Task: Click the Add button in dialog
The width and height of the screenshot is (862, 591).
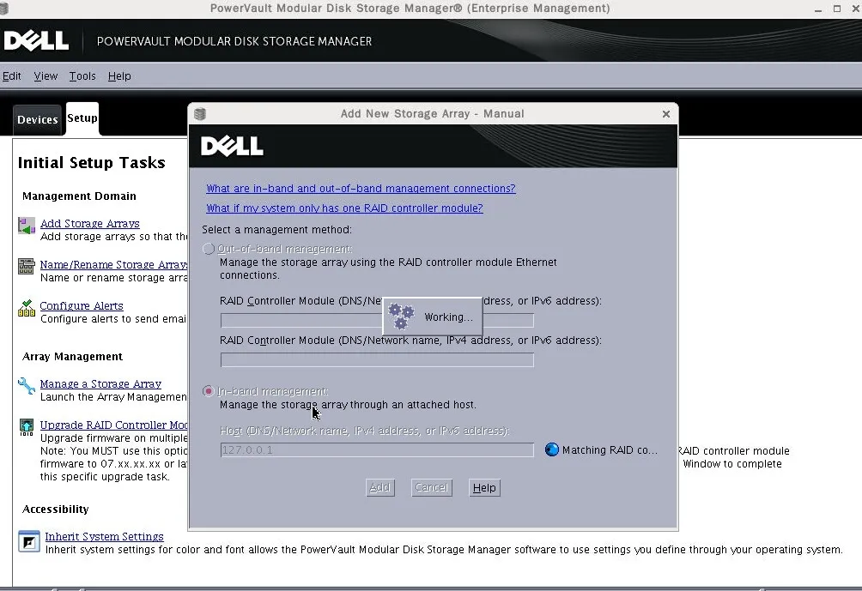Action: tap(379, 487)
